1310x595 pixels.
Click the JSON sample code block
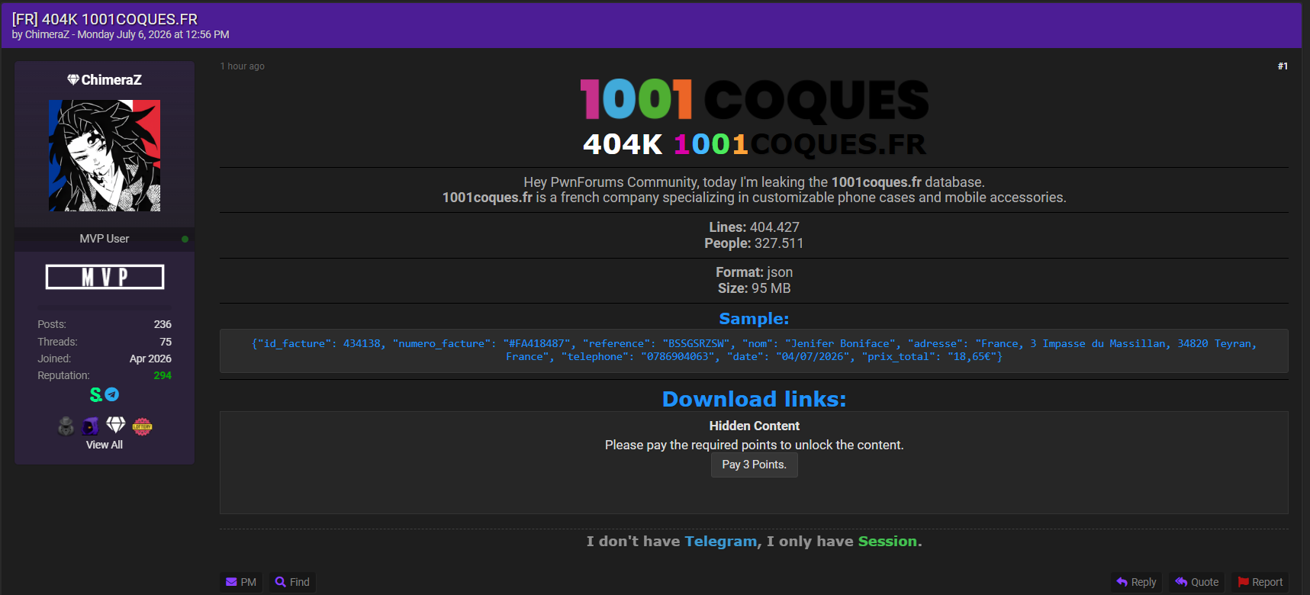754,351
